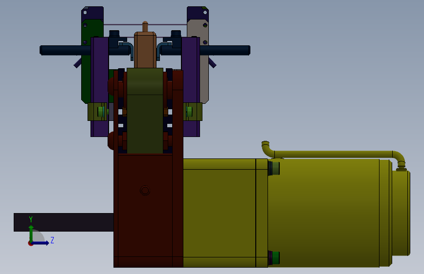Viewport: 424px width, 274px height.
Task: Select the gray vertical plate at upper right
Action: (x=204, y=61)
